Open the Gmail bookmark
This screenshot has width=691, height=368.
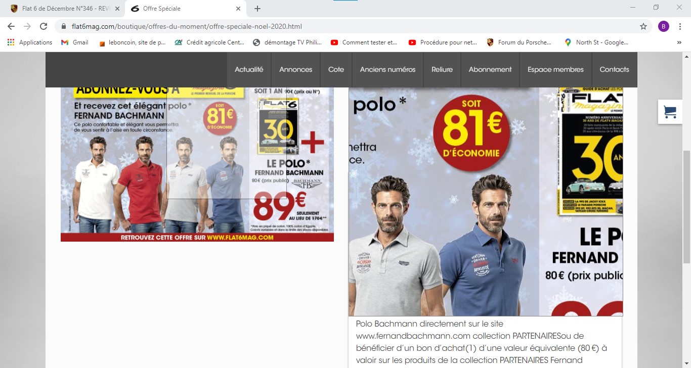click(74, 42)
